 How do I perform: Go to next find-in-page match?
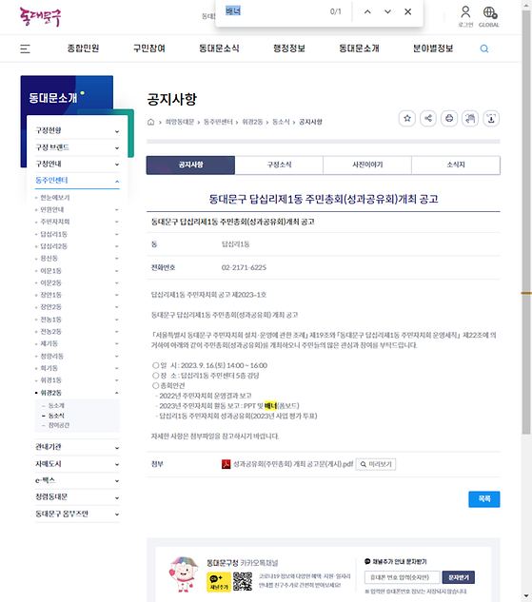387,11
